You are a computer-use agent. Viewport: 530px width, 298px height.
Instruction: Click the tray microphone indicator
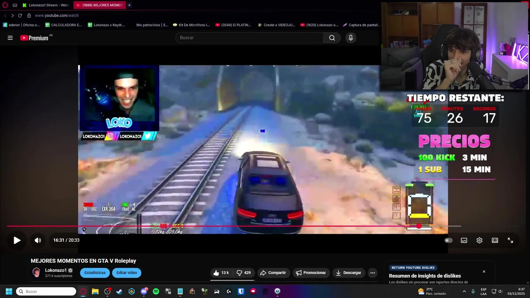(x=473, y=291)
